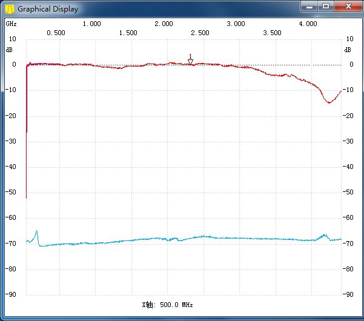
Task: Click the marker 1 triangle on red trace
Action: pyautogui.click(x=190, y=61)
